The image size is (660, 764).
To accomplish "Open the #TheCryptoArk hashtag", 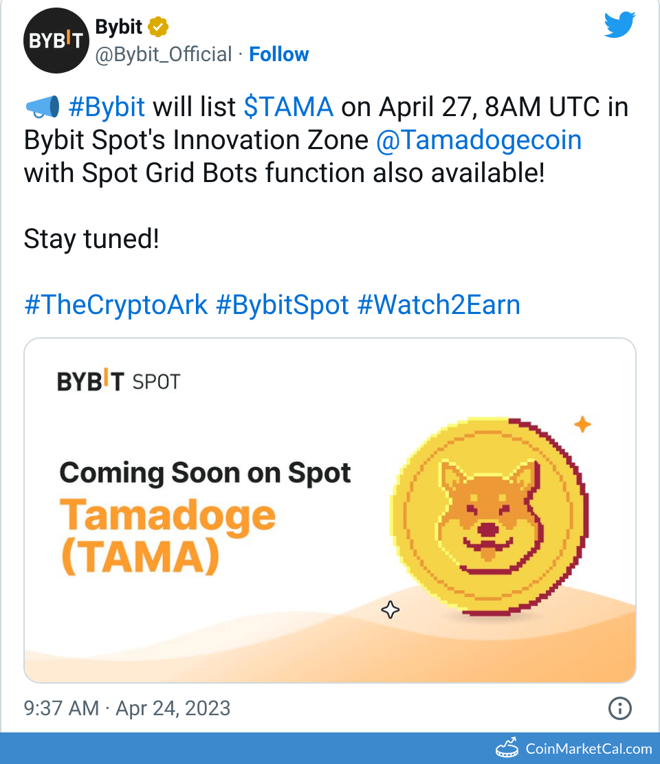I will tap(115, 305).
